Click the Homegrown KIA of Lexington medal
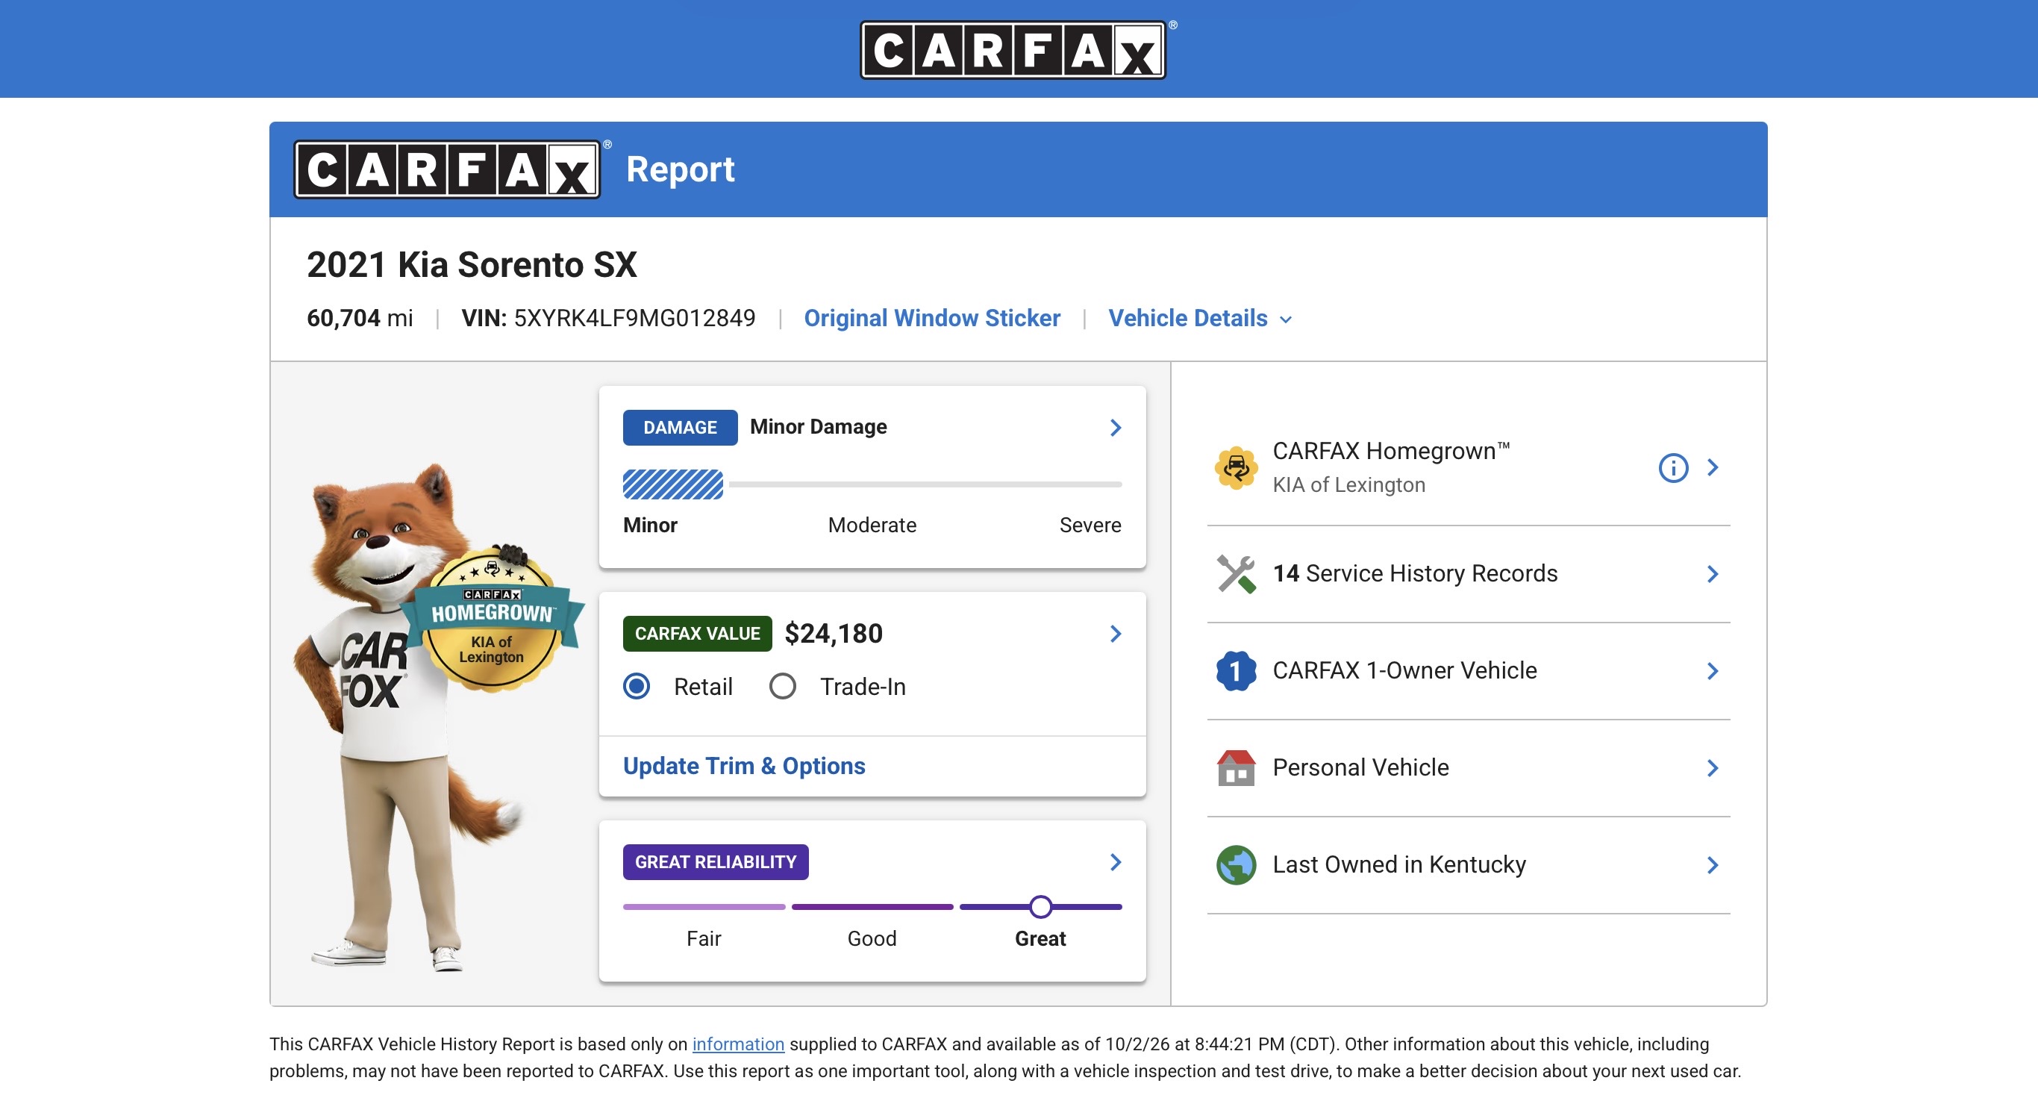Image resolution: width=2038 pixels, height=1110 pixels. tap(491, 619)
